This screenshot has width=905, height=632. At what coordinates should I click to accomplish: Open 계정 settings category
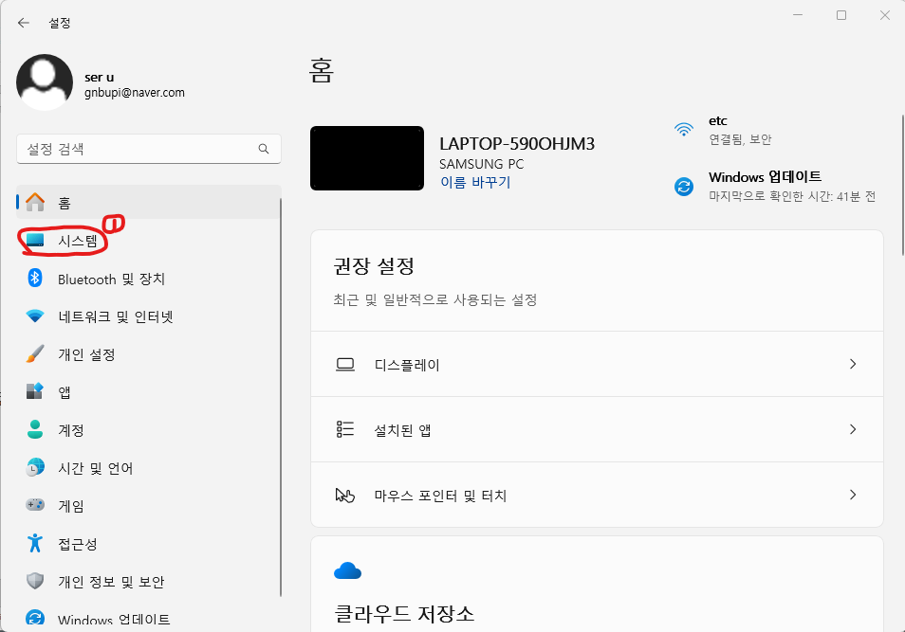click(x=148, y=430)
